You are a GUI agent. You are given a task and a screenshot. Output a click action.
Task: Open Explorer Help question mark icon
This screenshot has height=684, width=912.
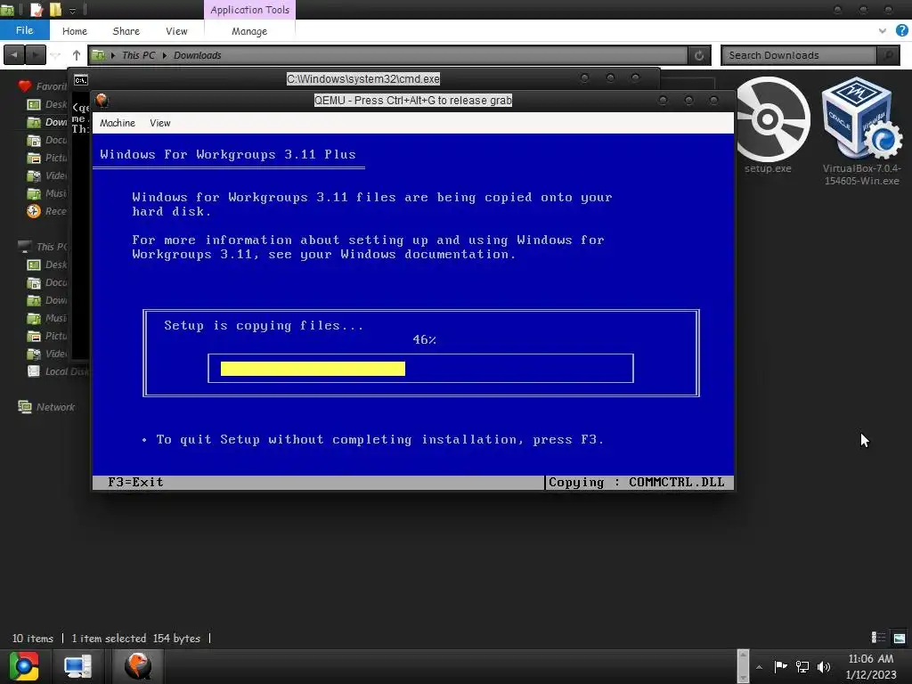pyautogui.click(x=902, y=30)
